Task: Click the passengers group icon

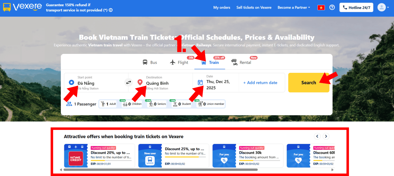Action: (x=69, y=104)
